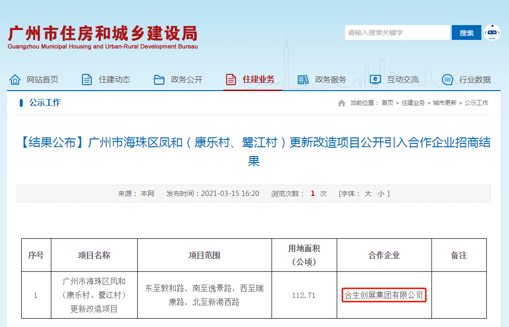Click the blue 搜索 button

(x=467, y=33)
